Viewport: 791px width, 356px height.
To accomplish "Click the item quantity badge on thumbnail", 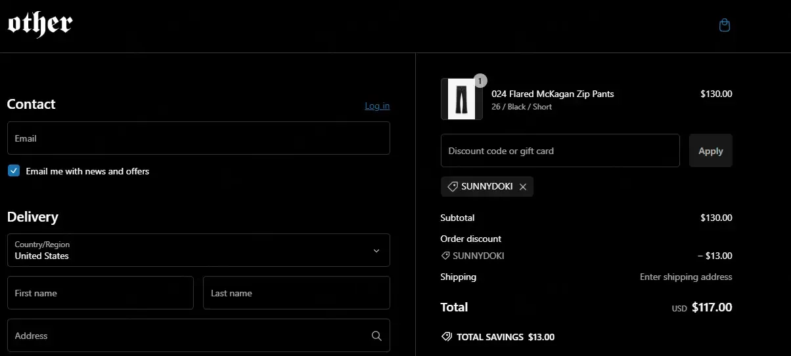I will click(480, 81).
